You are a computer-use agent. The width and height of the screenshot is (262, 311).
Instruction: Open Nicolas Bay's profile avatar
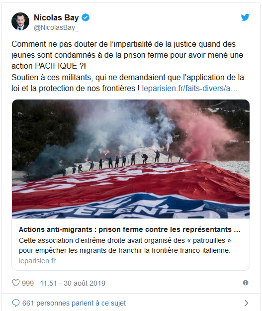point(20,21)
